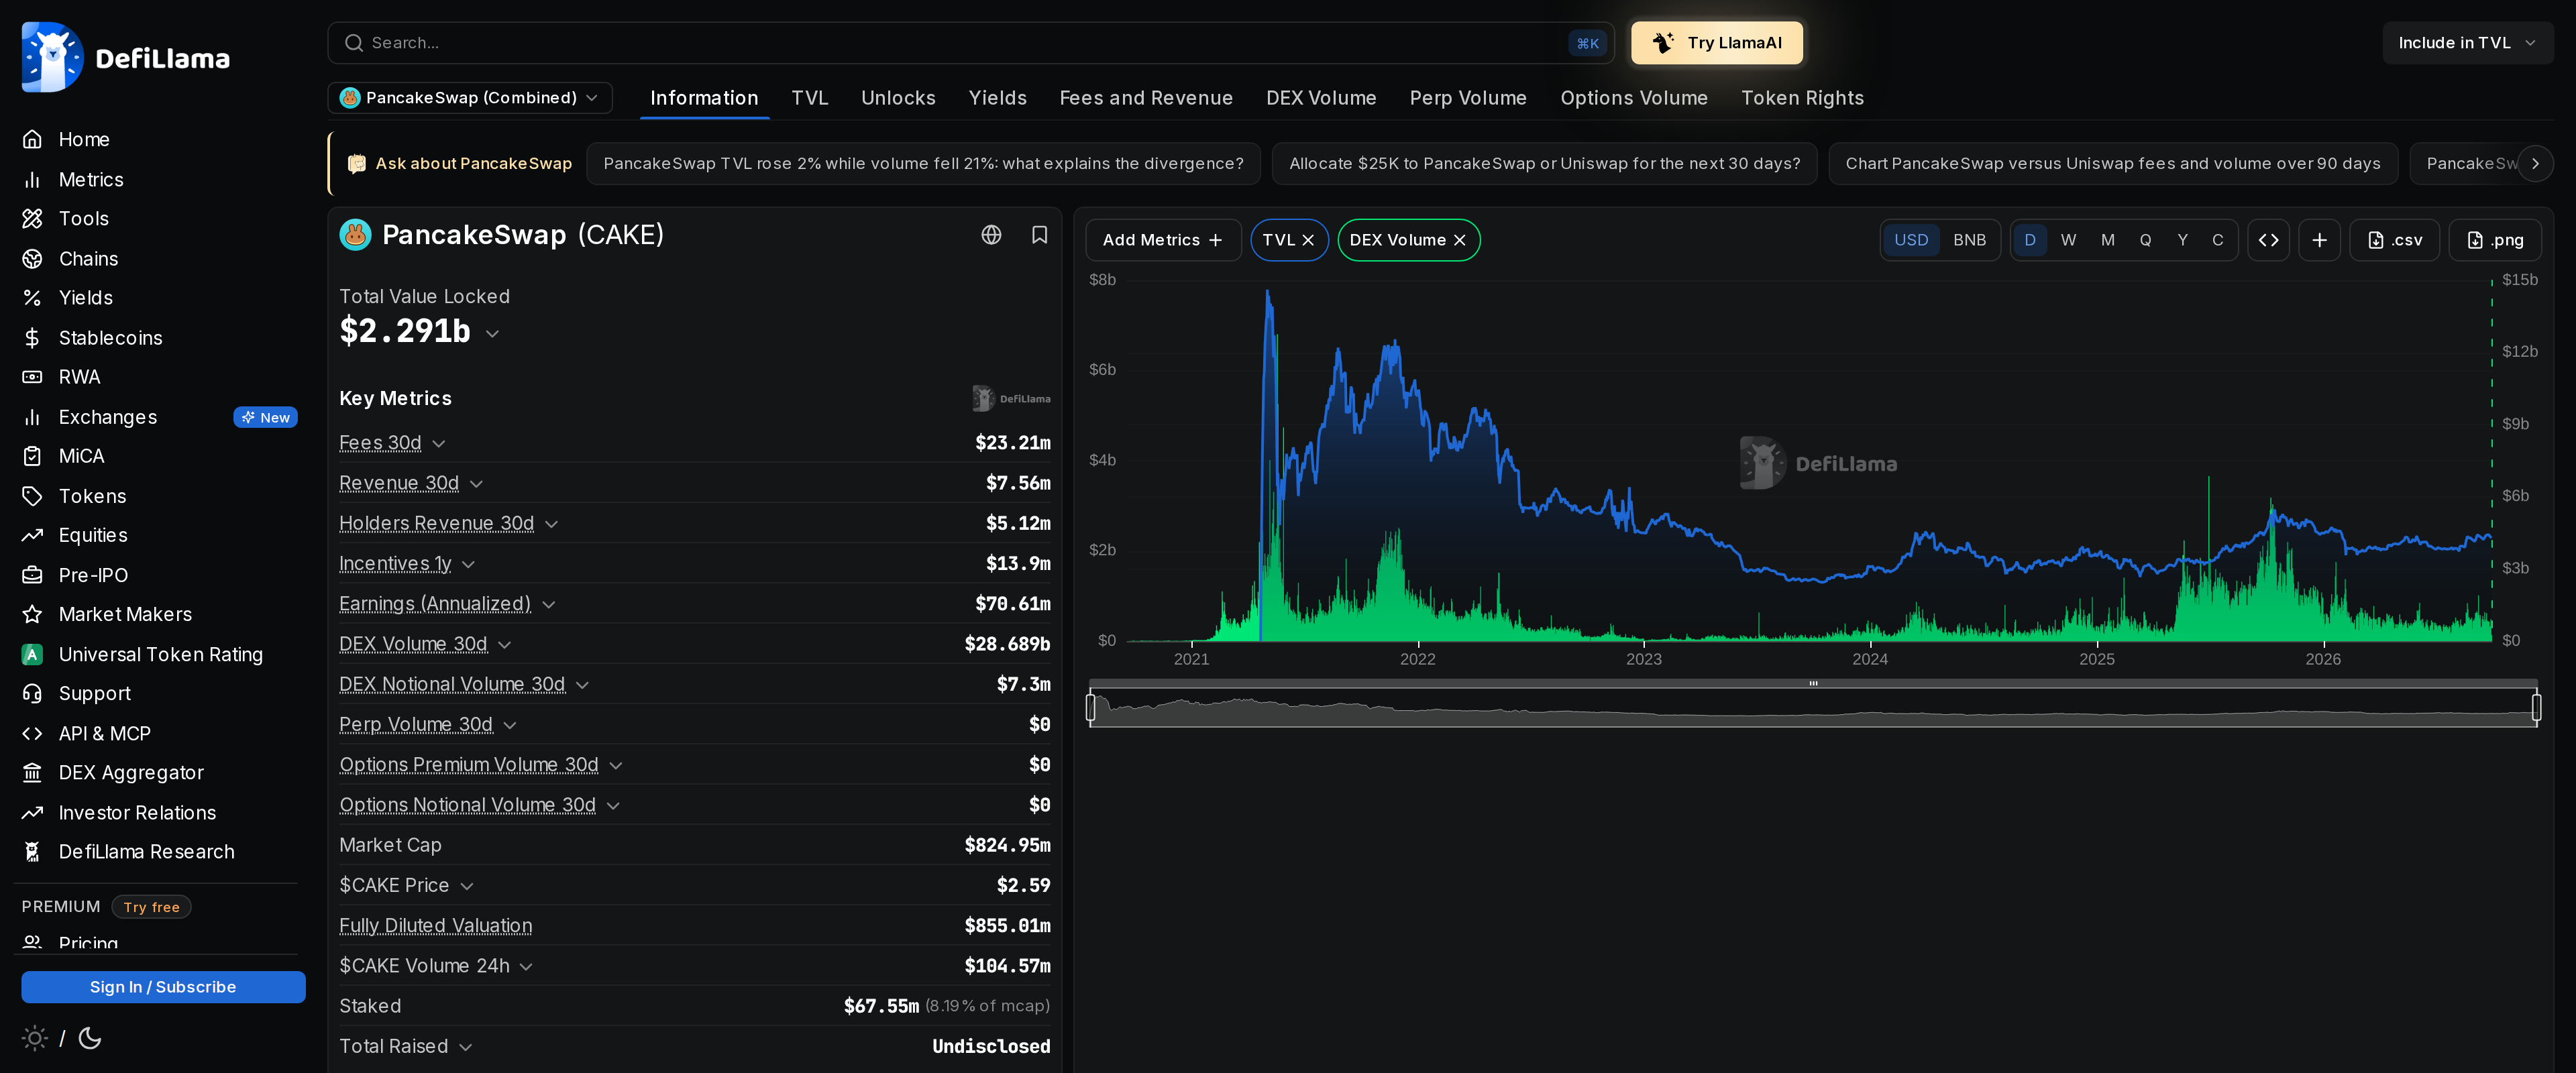
Task: Set chart interval to Quarterly (Q)
Action: coord(2145,240)
